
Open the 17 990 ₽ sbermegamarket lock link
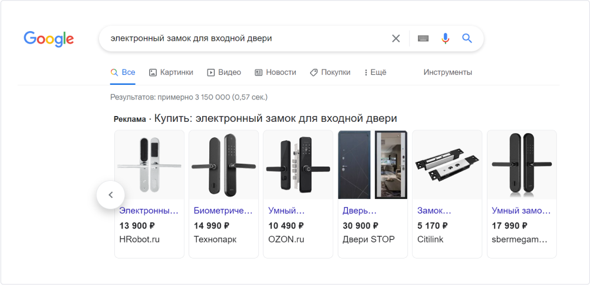tap(521, 210)
